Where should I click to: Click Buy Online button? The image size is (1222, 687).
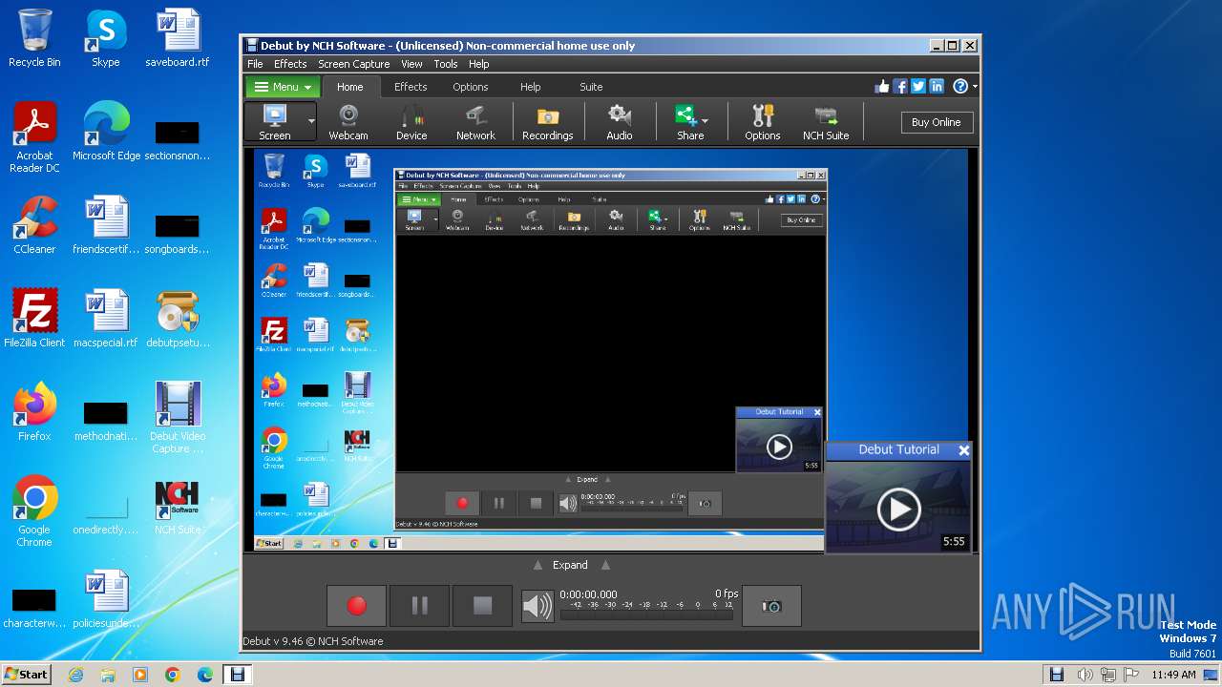pos(937,122)
